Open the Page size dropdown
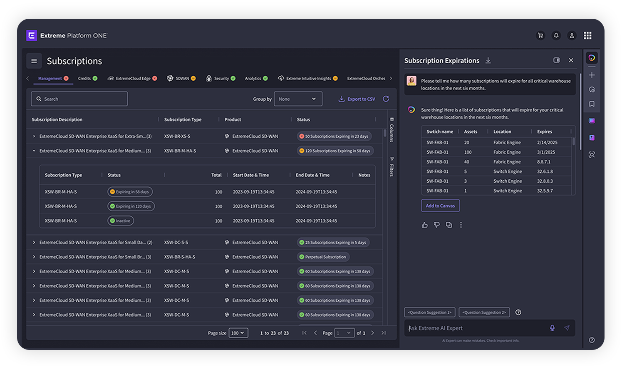 (238, 333)
